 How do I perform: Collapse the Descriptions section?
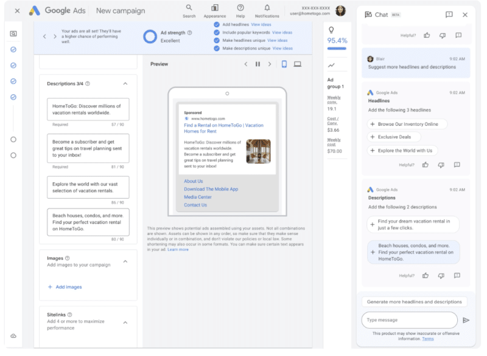tap(125, 84)
